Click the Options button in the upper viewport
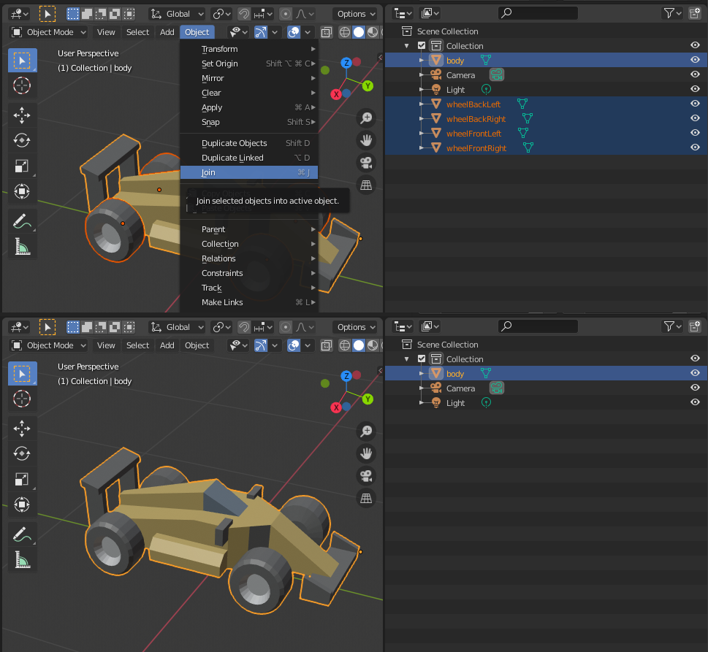 point(355,14)
